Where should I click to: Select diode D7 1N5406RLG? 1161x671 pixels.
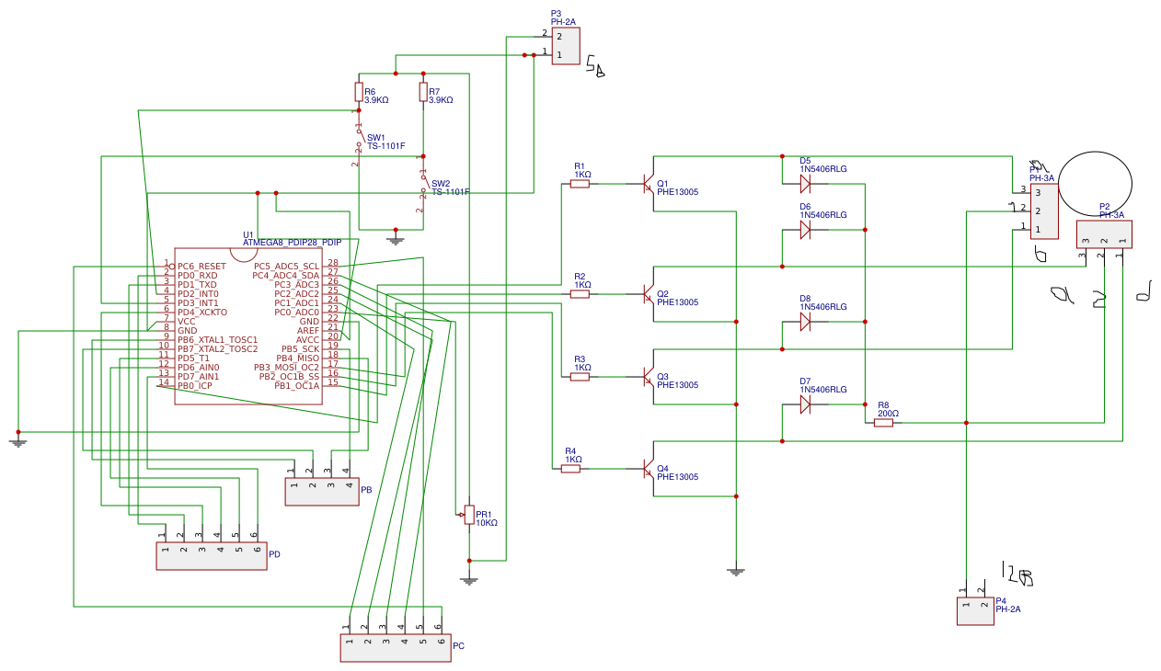point(805,404)
